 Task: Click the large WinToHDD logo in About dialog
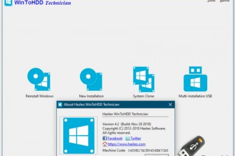(x=79, y=135)
